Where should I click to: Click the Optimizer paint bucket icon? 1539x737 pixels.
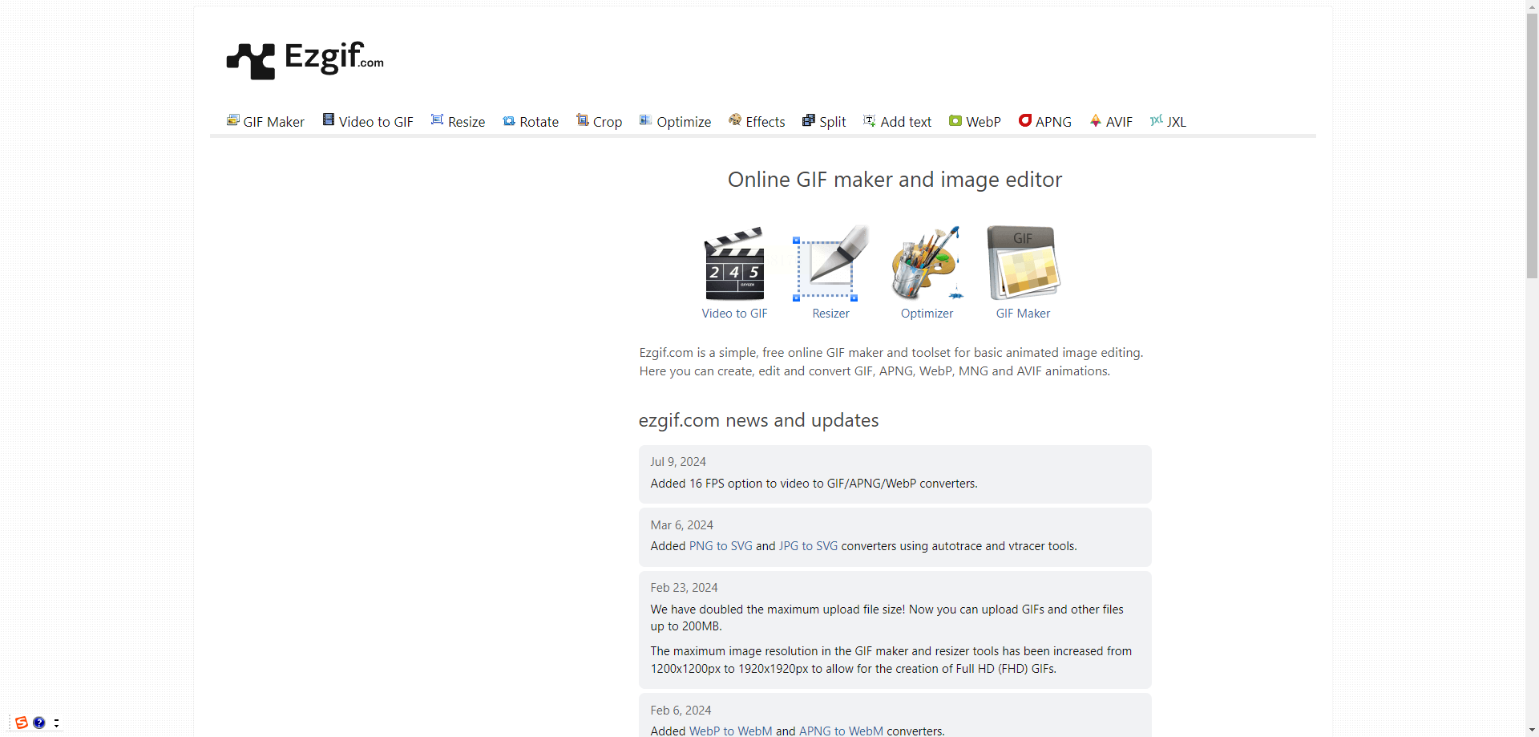pos(927,263)
